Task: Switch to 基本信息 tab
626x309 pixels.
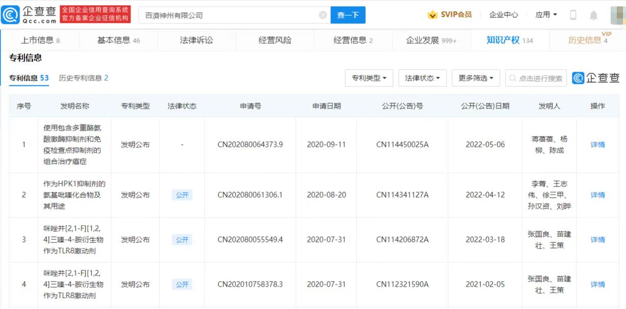Action: (x=118, y=40)
